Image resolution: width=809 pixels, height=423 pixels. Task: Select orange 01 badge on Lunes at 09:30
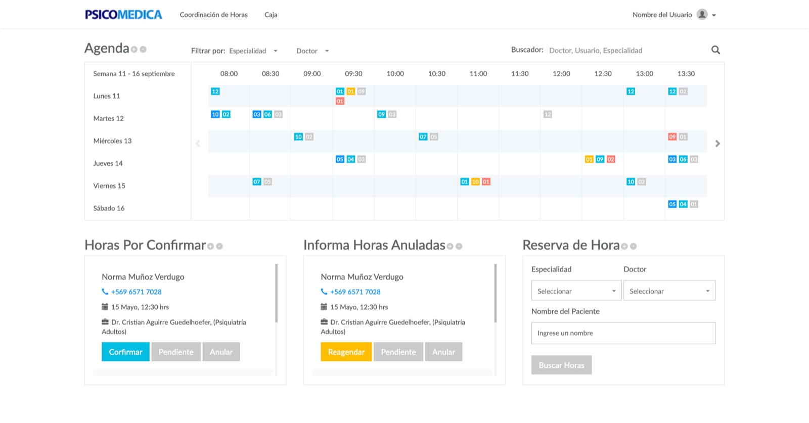(x=351, y=91)
